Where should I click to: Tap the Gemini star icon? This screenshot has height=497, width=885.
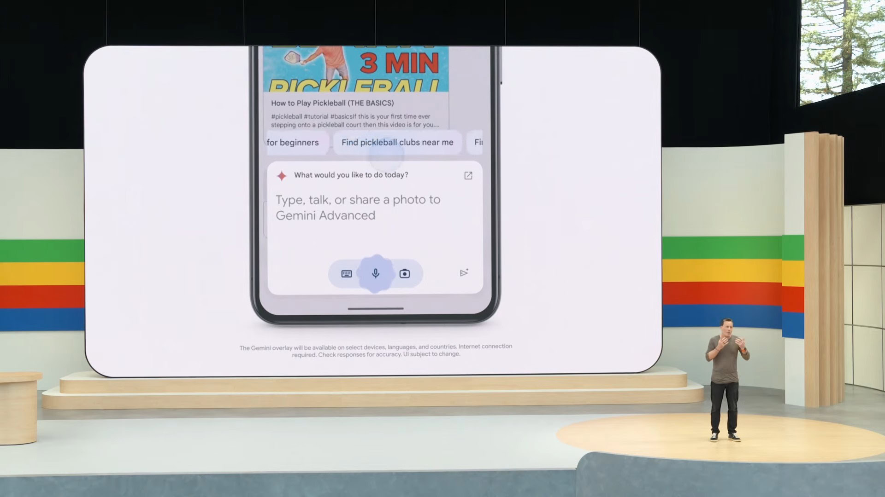pos(282,175)
